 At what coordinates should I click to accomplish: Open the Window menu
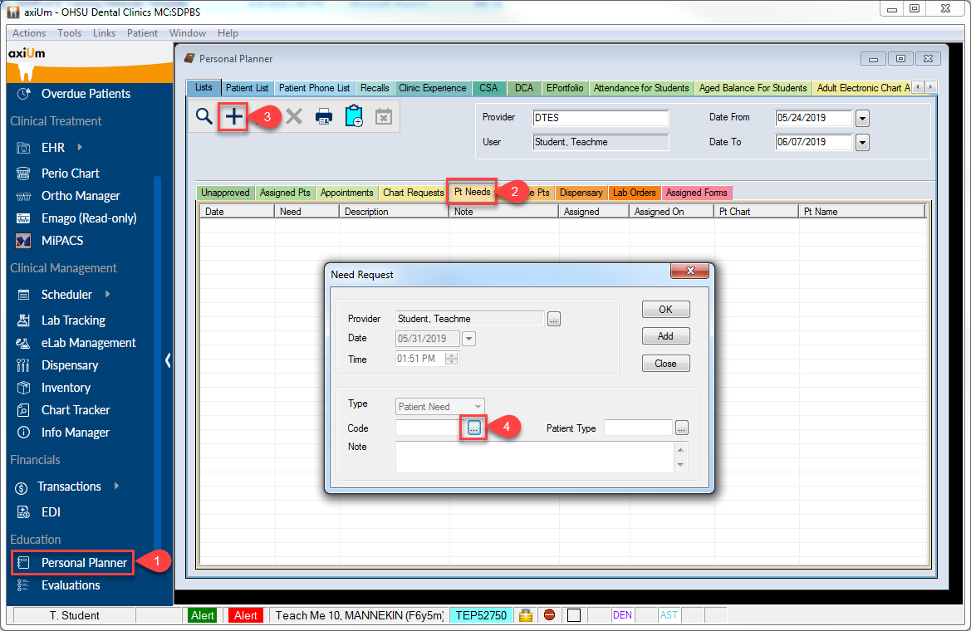click(188, 33)
